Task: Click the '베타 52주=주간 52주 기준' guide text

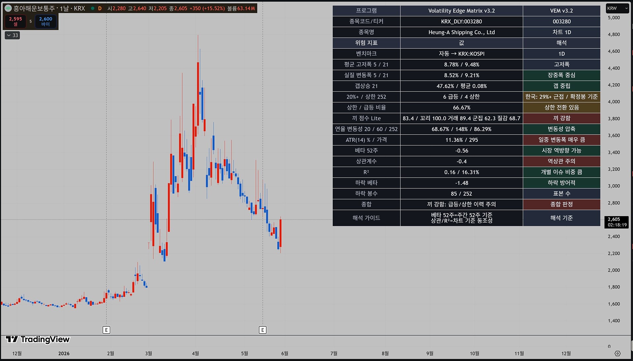Action: 462,215
